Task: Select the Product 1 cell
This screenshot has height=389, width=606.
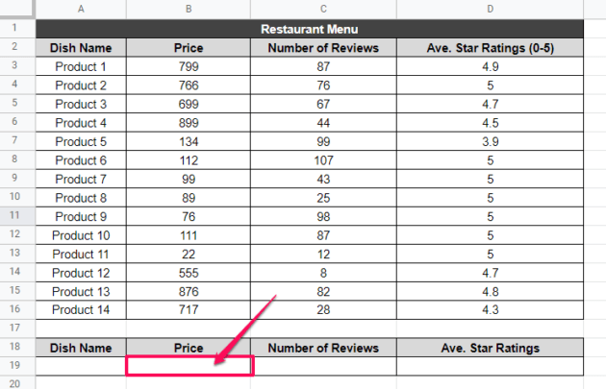Action: [80, 66]
